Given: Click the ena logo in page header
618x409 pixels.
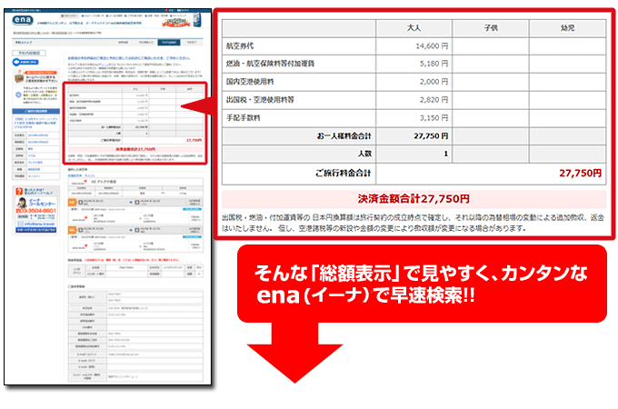Looking at the screenshot, I should (23, 20).
